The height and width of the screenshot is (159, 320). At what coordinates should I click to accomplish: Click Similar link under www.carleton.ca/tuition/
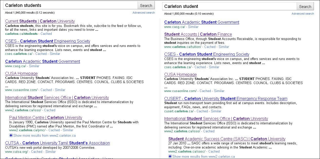tap(224, 47)
